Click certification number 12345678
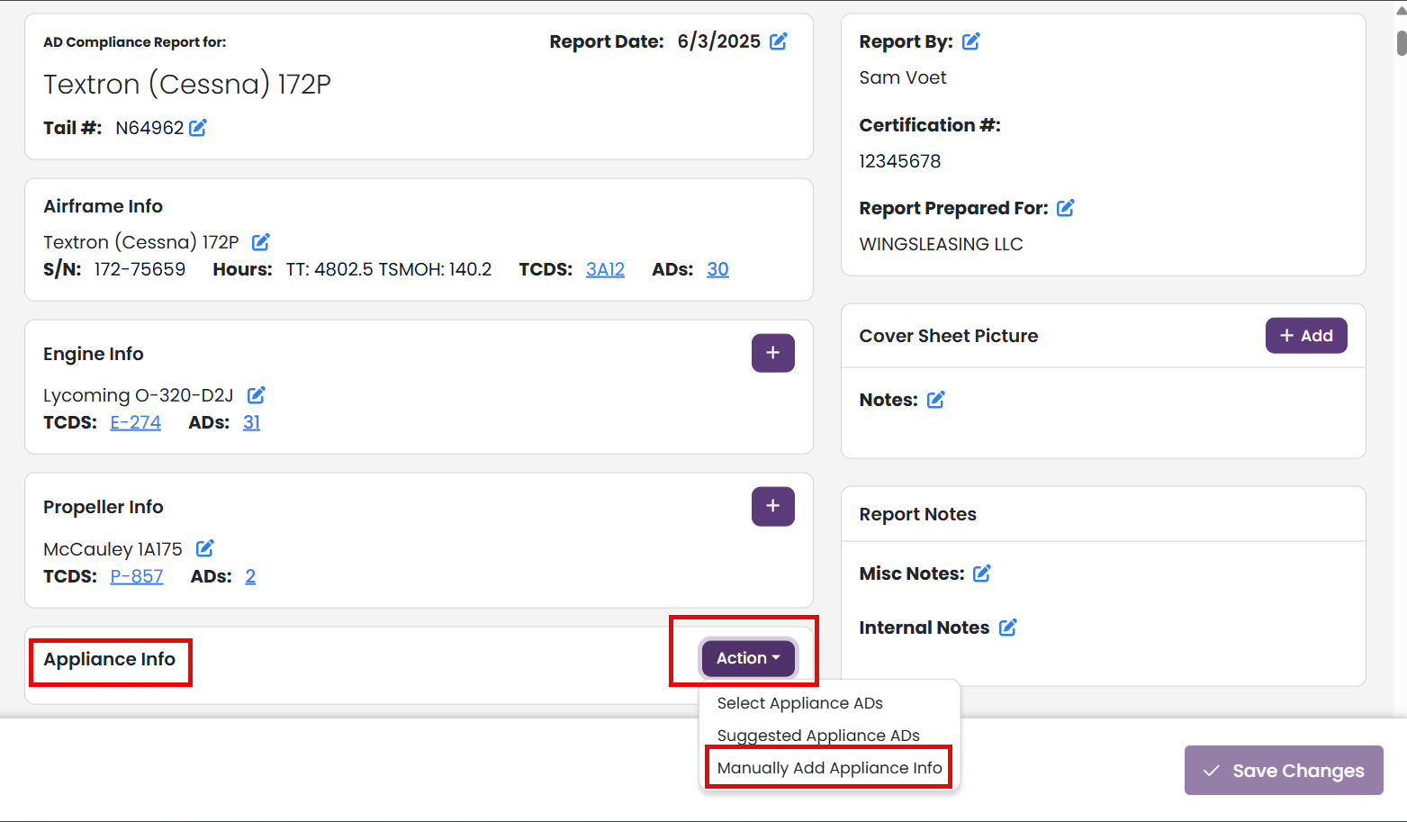The width and height of the screenshot is (1407, 822). 900,161
